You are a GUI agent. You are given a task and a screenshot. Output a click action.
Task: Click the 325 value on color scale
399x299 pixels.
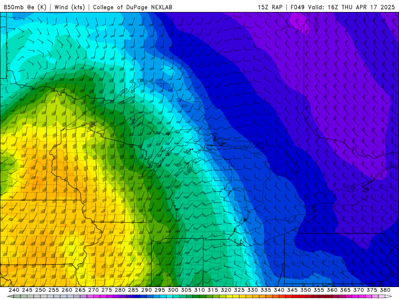pyautogui.click(x=239, y=290)
